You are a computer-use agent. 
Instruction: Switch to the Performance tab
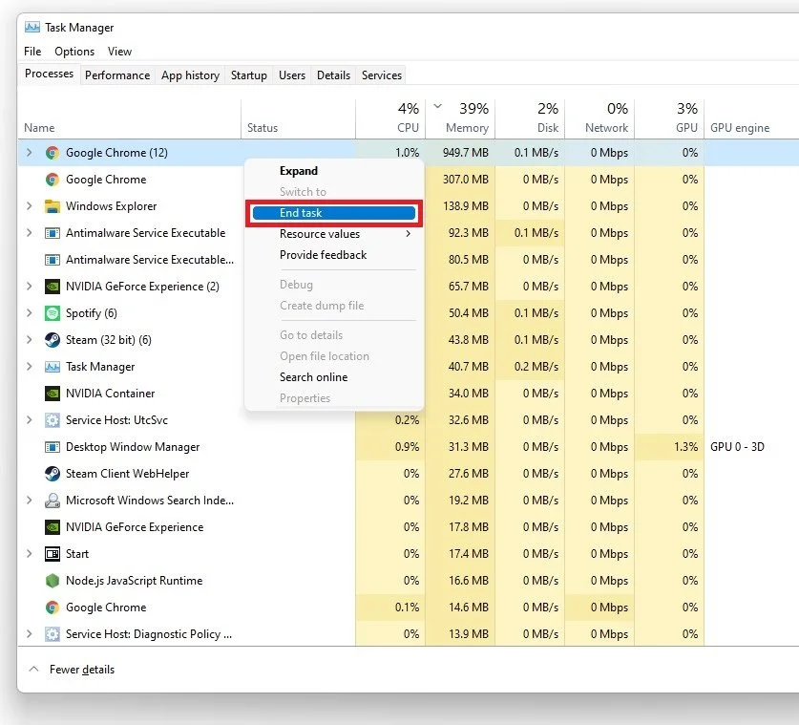(117, 75)
